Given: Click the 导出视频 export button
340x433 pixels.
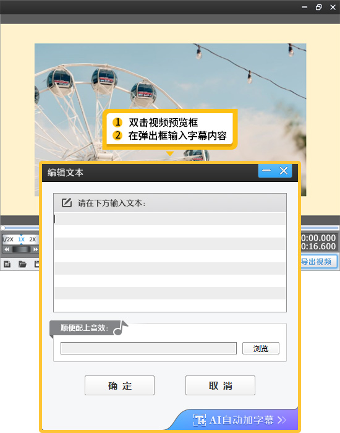Looking at the screenshot, I should pyautogui.click(x=318, y=262).
